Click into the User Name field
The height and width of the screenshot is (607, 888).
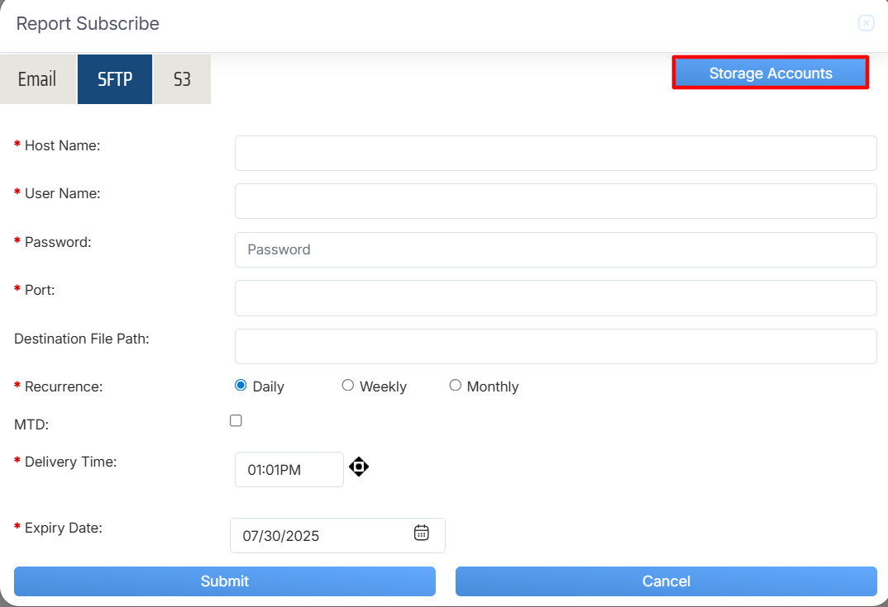555,202
